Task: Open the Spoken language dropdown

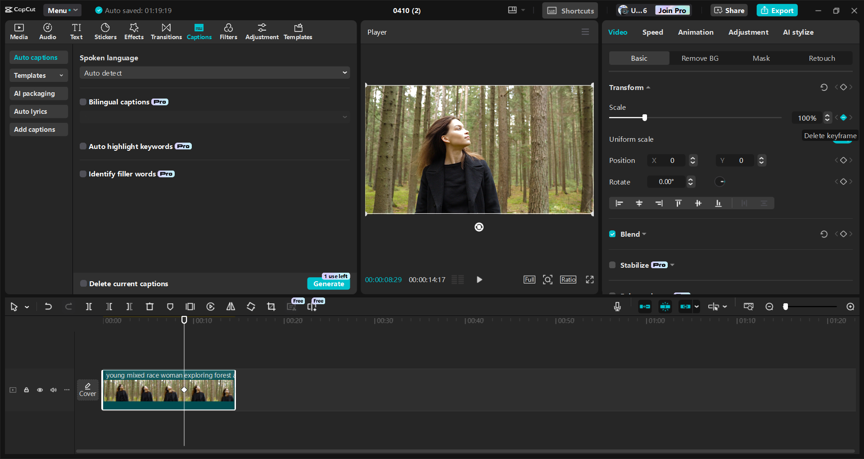Action: pyautogui.click(x=215, y=73)
